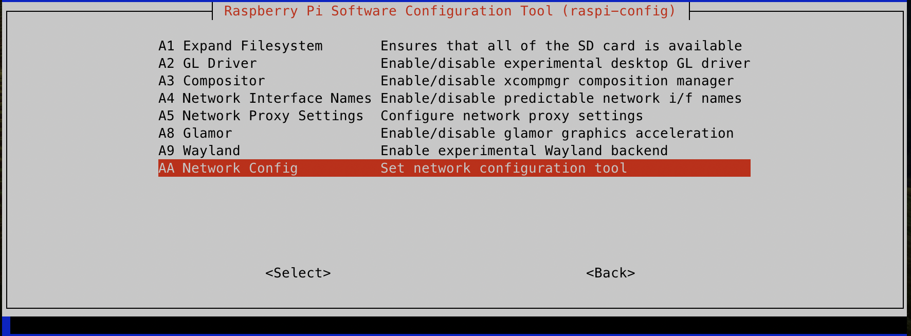Click Set network configuration tool text
The height and width of the screenshot is (336, 911).
pyautogui.click(x=503, y=168)
